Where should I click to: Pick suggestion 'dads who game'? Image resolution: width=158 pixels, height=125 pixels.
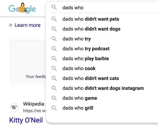(x=102, y=98)
